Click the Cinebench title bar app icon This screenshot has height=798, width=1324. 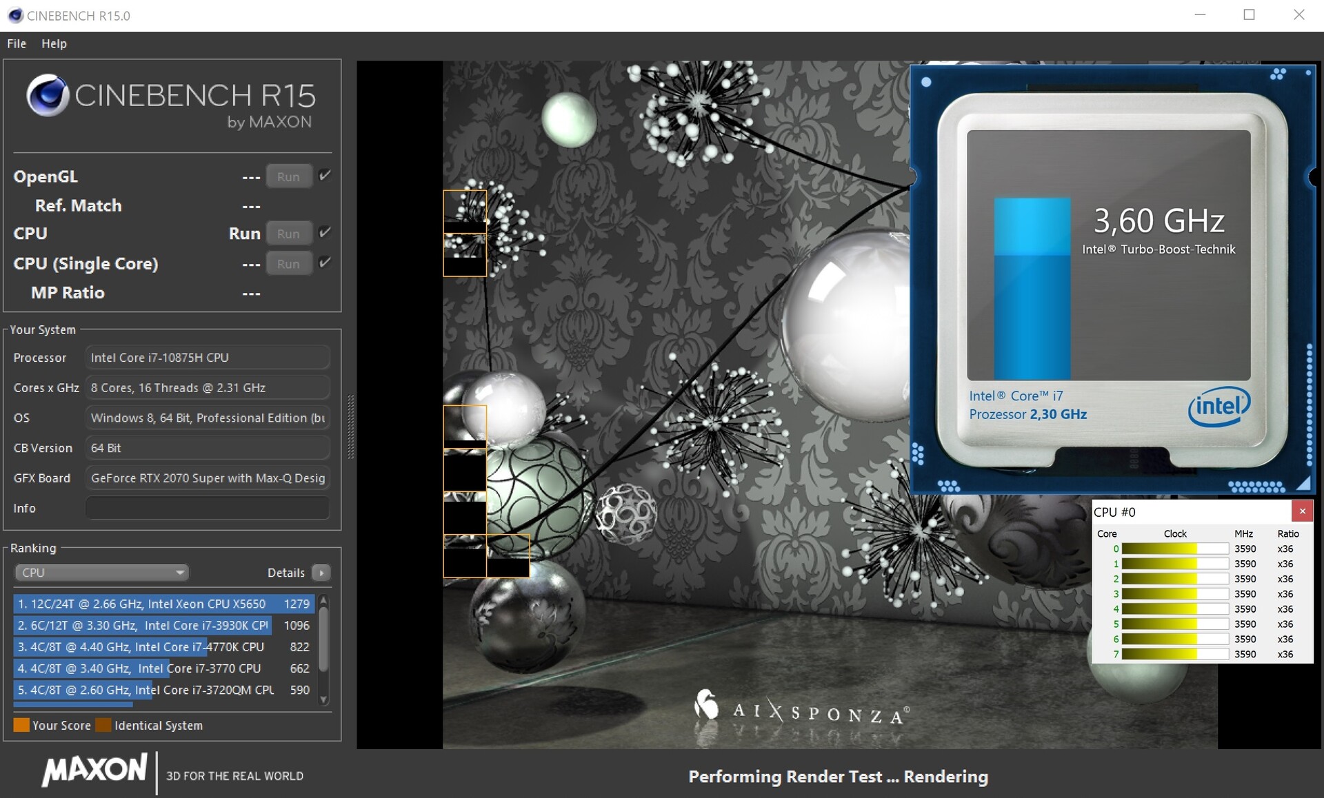click(15, 15)
